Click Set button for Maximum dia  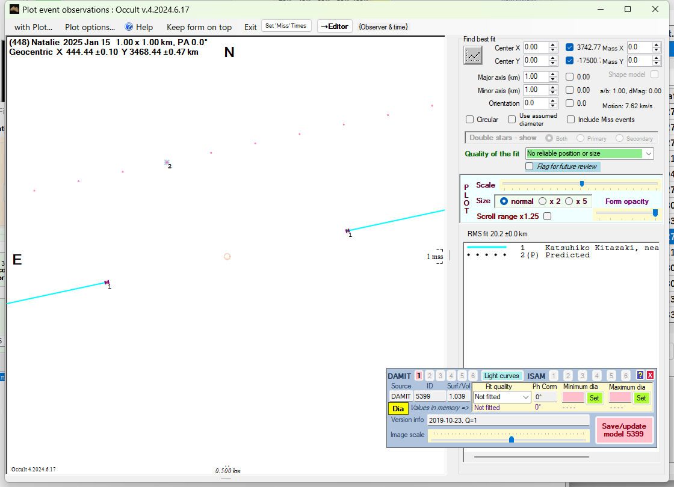[x=641, y=397]
